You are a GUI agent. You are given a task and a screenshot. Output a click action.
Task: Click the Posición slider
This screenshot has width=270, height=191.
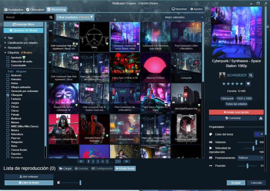point(247,166)
